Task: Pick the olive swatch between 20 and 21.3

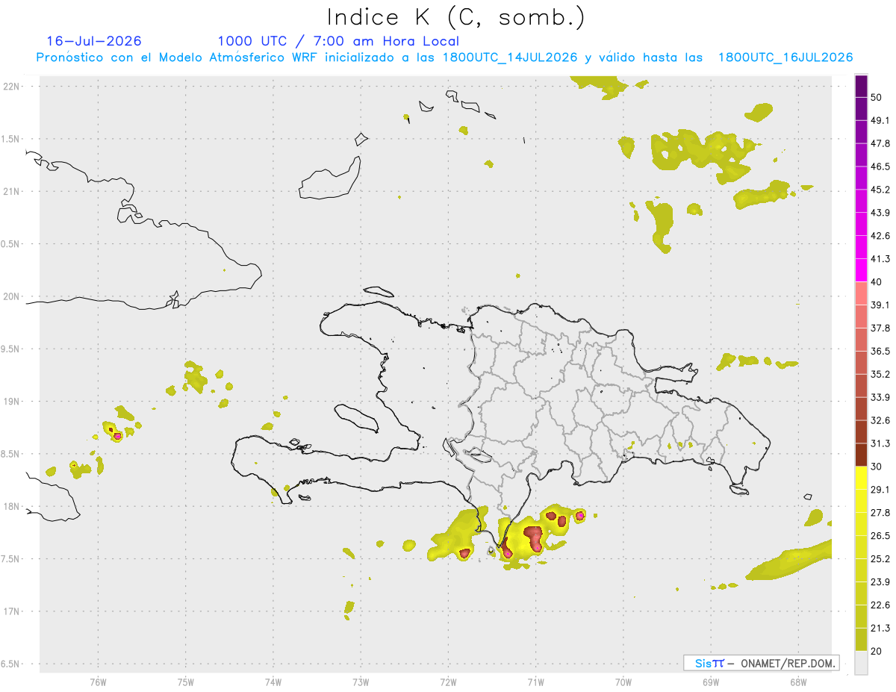Action: pos(861,640)
